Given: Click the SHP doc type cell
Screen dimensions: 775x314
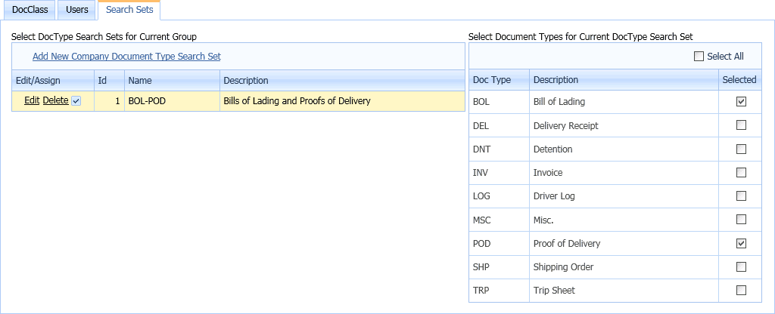Looking at the screenshot, I should point(499,267).
